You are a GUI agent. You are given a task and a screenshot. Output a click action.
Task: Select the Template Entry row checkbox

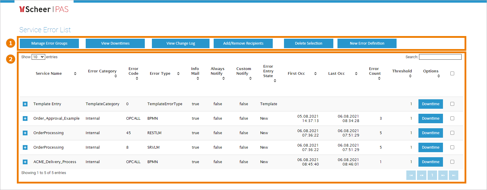coord(452,104)
